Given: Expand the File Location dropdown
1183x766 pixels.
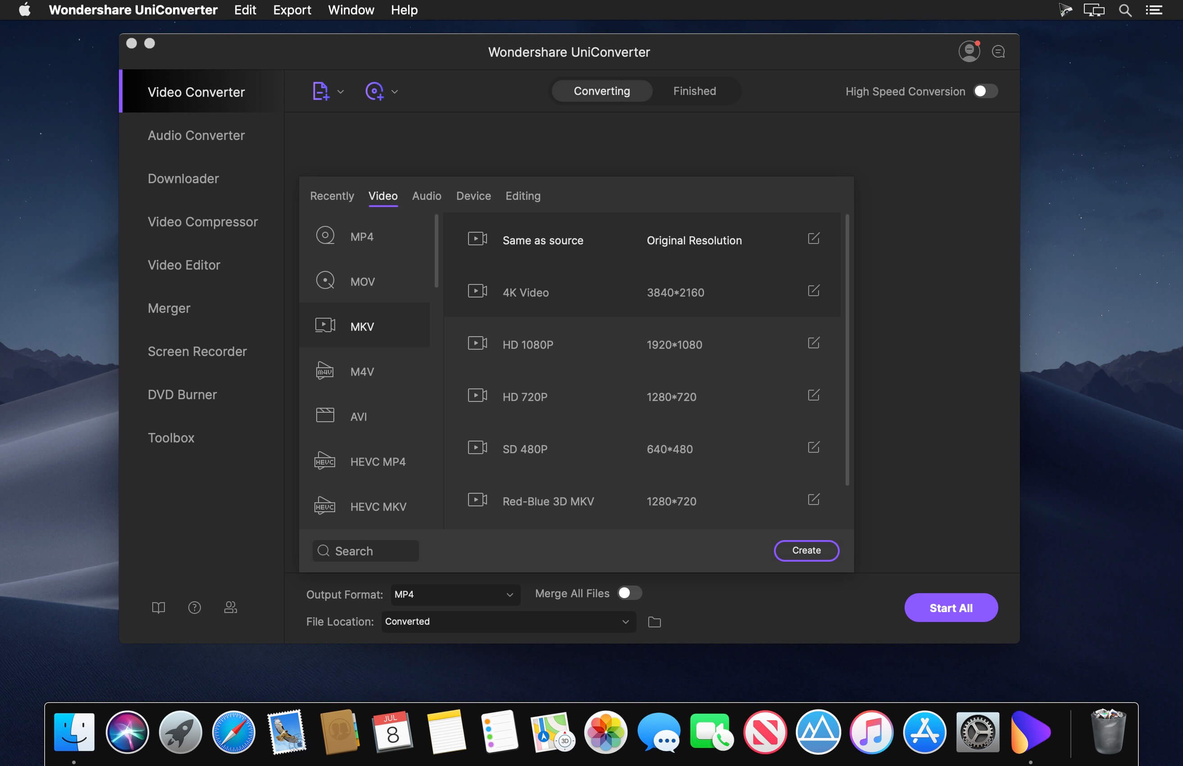Looking at the screenshot, I should [625, 622].
